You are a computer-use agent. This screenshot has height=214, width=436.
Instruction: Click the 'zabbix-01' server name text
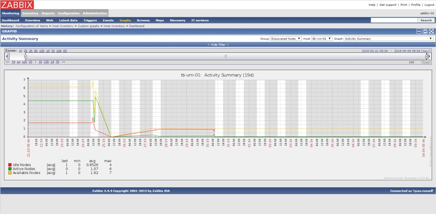point(427,13)
